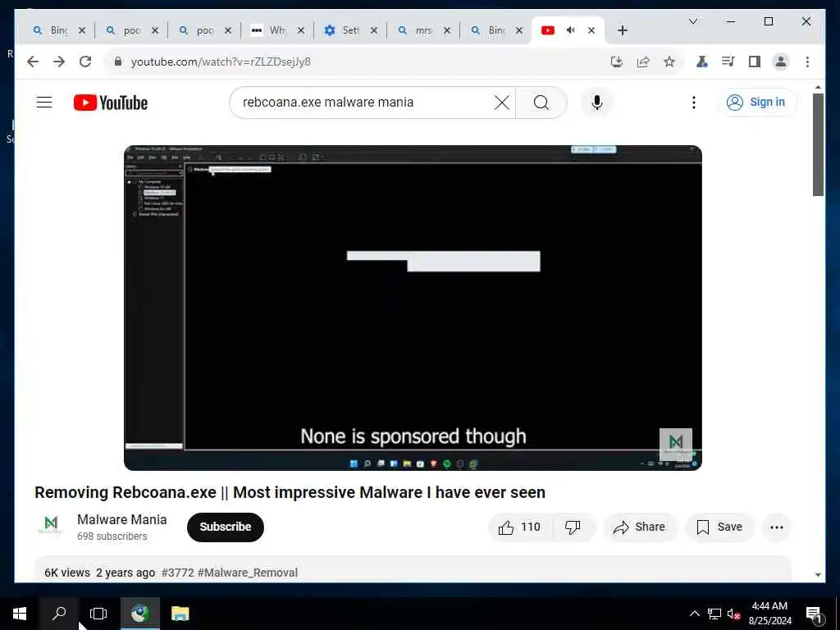Open the Malware Mania channel avatar
The width and height of the screenshot is (840, 630).
click(x=52, y=525)
